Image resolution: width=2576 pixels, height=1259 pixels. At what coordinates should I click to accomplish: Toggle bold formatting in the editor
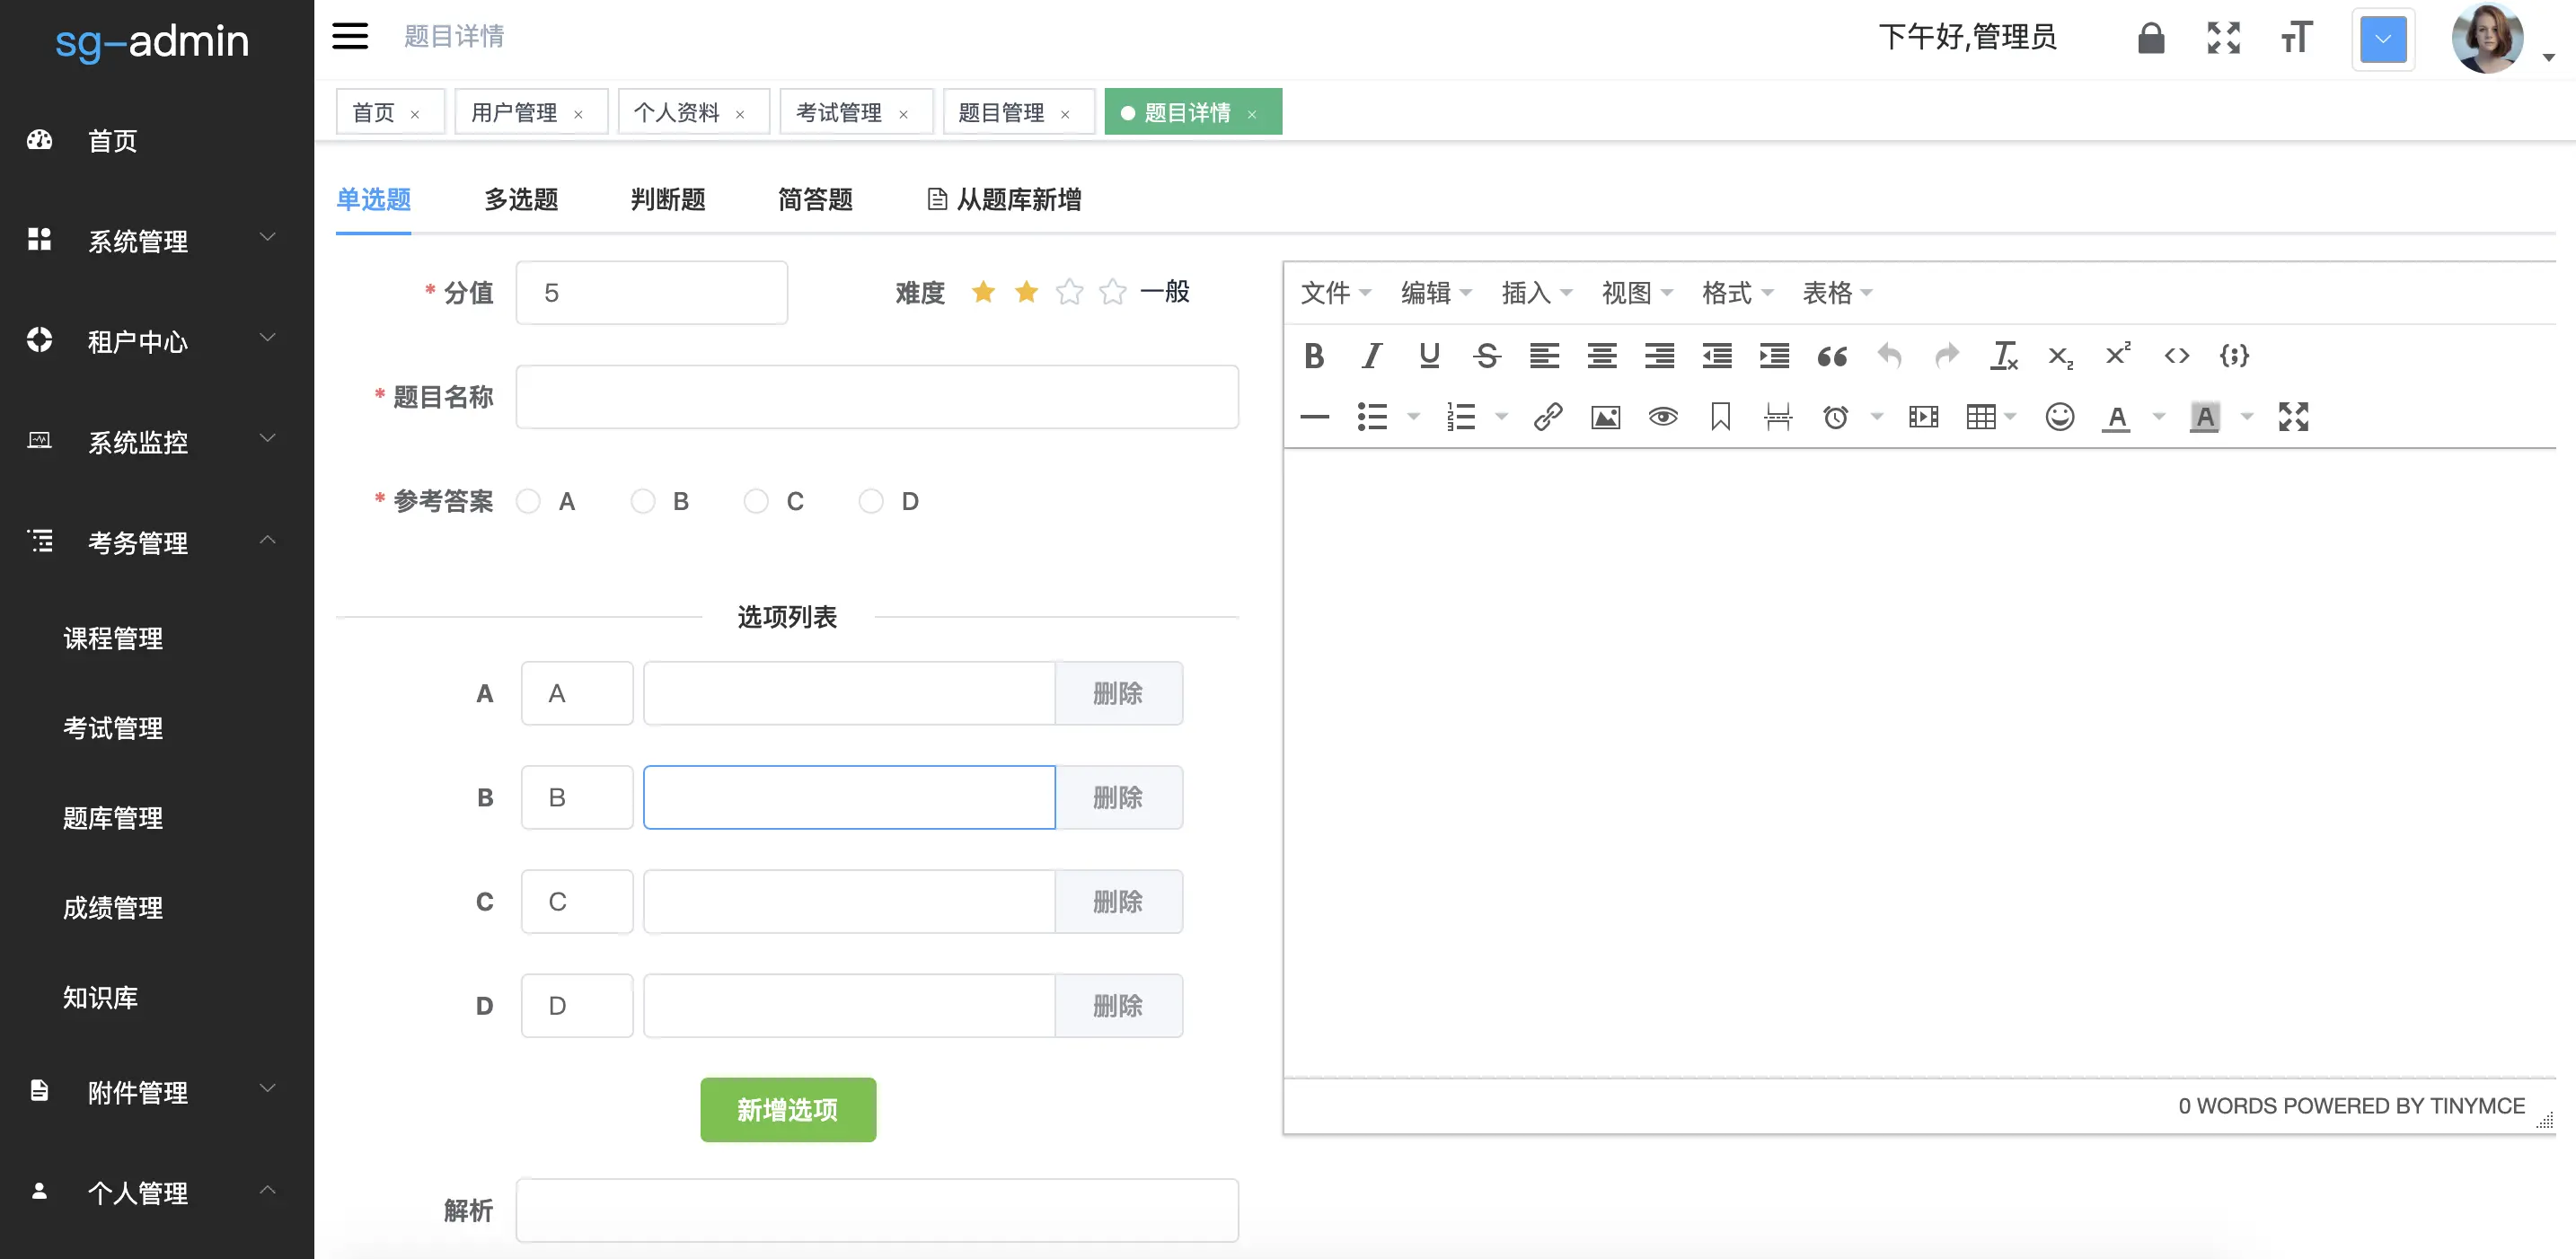coord(1314,355)
